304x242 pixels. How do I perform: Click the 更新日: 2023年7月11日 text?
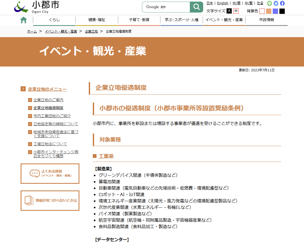tap(256, 70)
